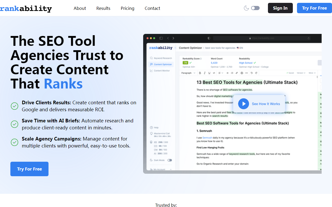
Task: Click the Help question mark icon
Action: coord(151,128)
